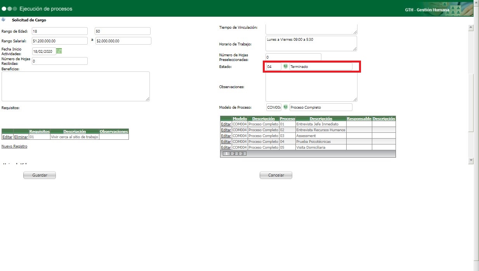Go to page 3 of process table
The height and width of the screenshot is (271, 479).
(x=242, y=154)
